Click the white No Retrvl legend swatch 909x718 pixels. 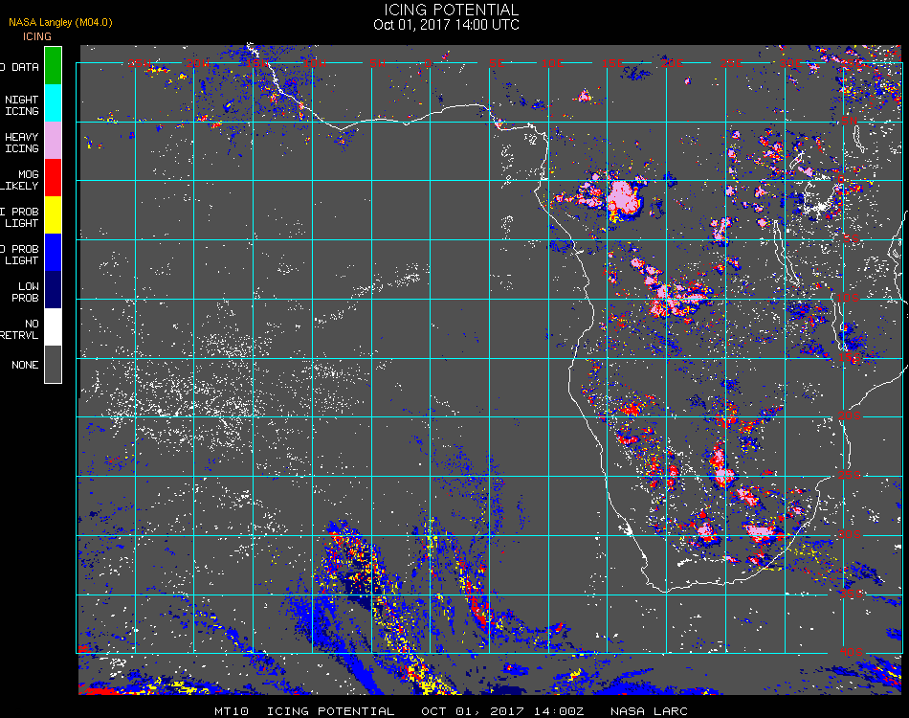click(53, 327)
